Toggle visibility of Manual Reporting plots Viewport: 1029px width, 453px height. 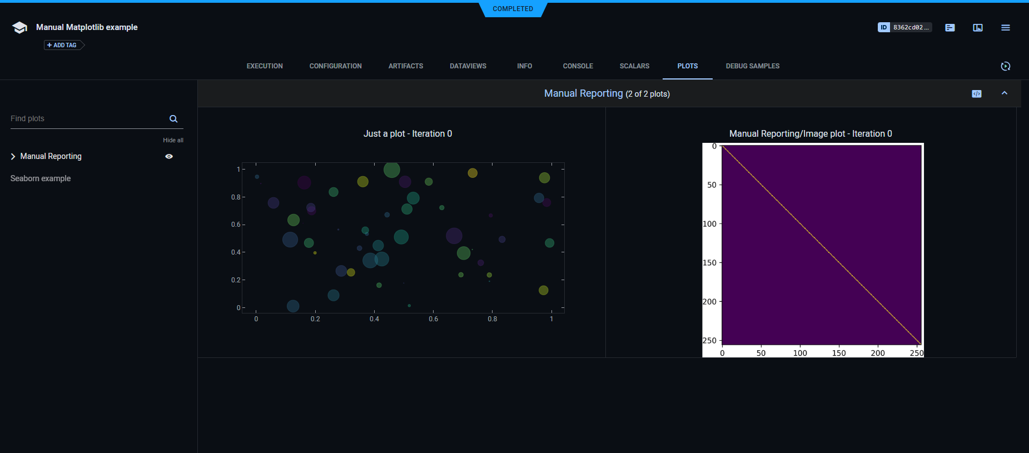[169, 157]
